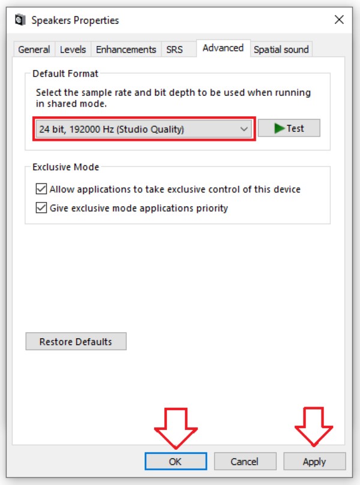Toggle Allow applications exclusive control checkbox
This screenshot has width=360, height=485.
tap(41, 189)
